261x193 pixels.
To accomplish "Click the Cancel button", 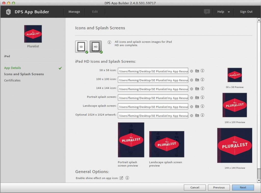I will 195,187.
